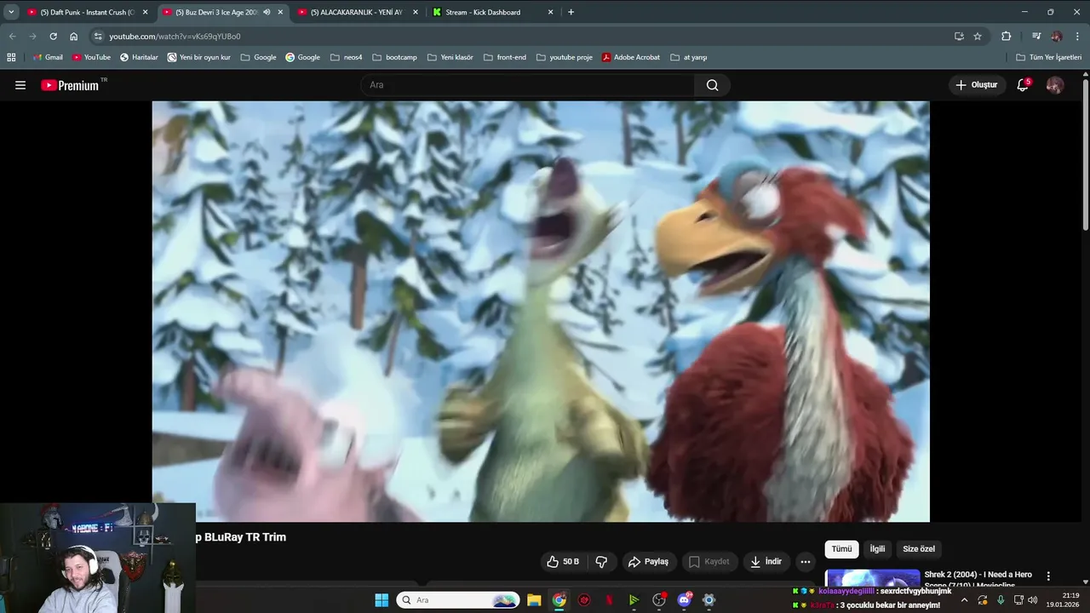Open File Explorer from taskbar
Screen dimensions: 1090x613
pos(534,600)
